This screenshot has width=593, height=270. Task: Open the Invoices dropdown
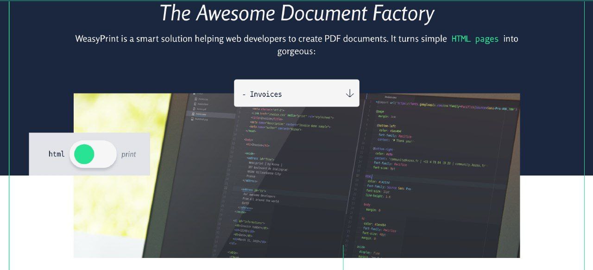[296, 93]
